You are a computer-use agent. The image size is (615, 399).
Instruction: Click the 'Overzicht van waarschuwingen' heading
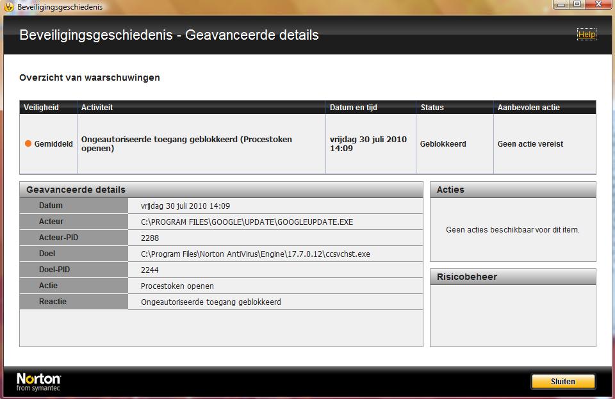tap(90, 77)
